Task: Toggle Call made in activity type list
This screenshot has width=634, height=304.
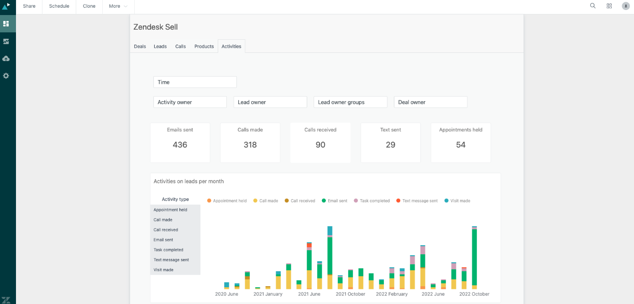Action: point(163,220)
